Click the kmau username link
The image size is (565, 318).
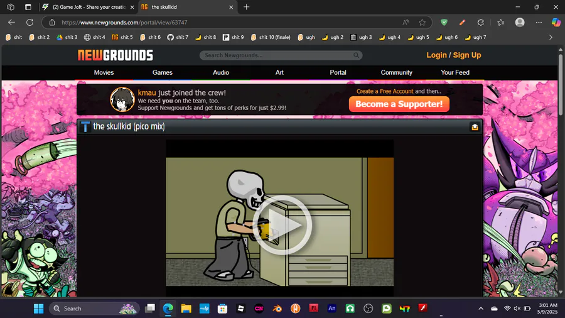[x=147, y=92]
